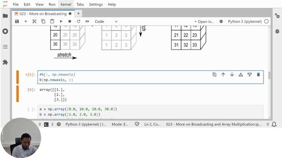Click the trusted notebook shield icon

coord(137,124)
